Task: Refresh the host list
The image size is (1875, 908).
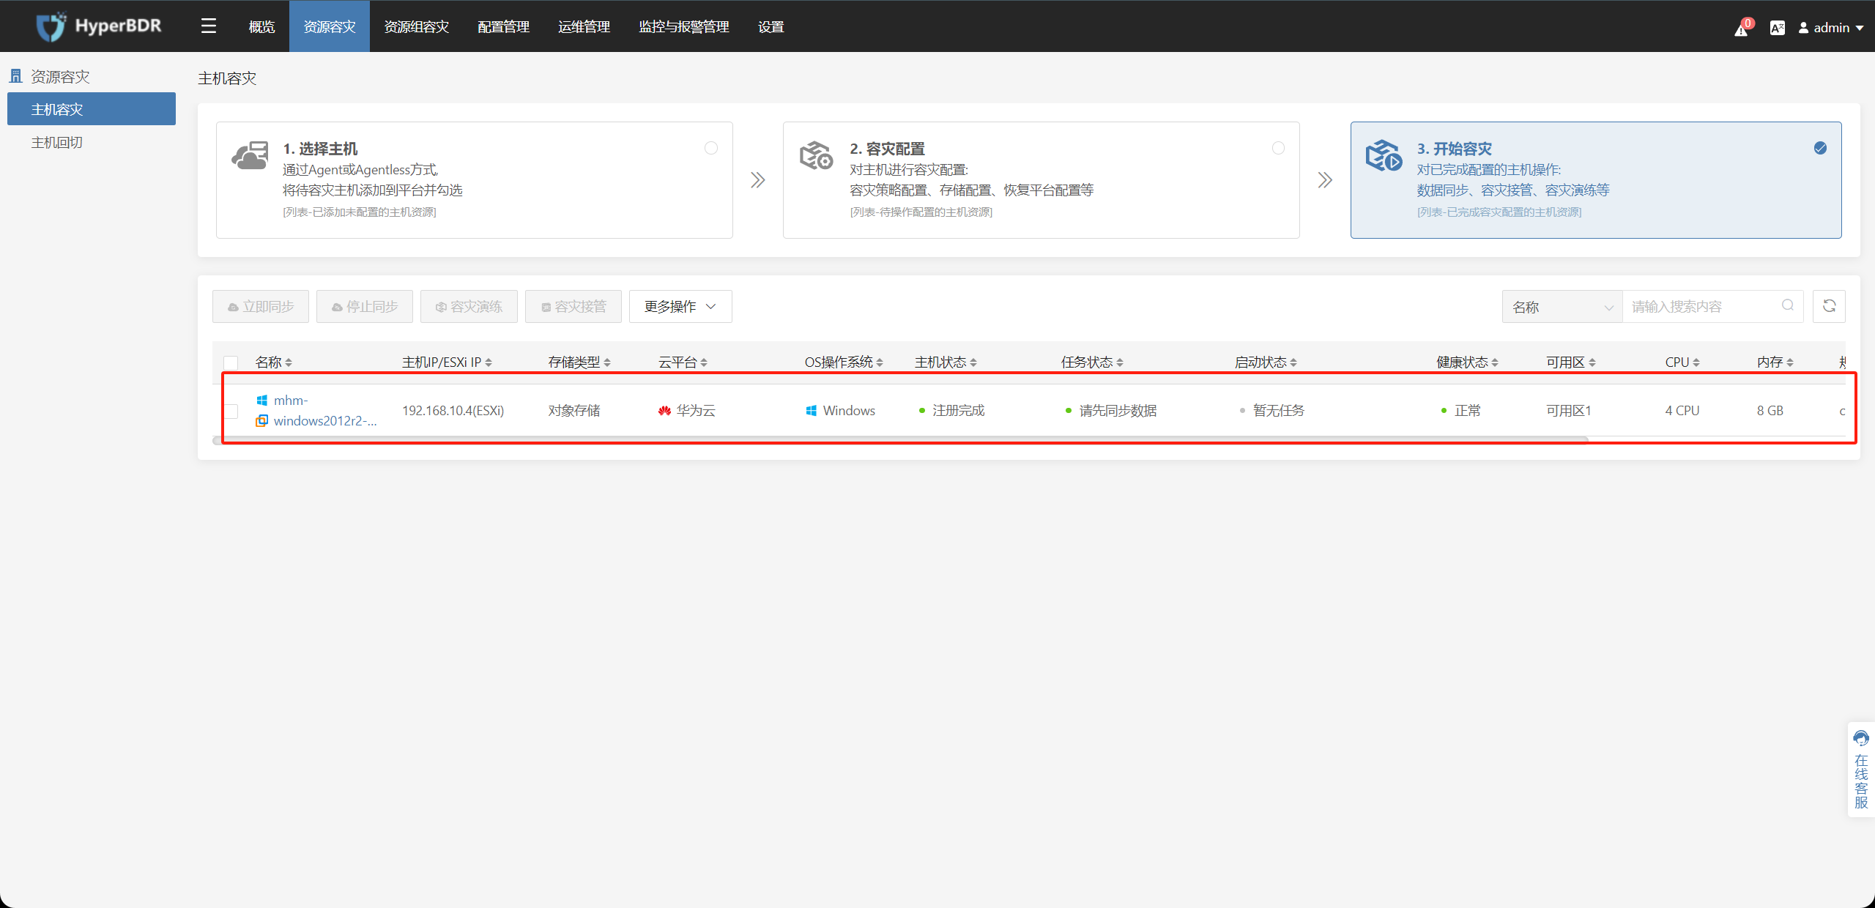Action: point(1829,307)
